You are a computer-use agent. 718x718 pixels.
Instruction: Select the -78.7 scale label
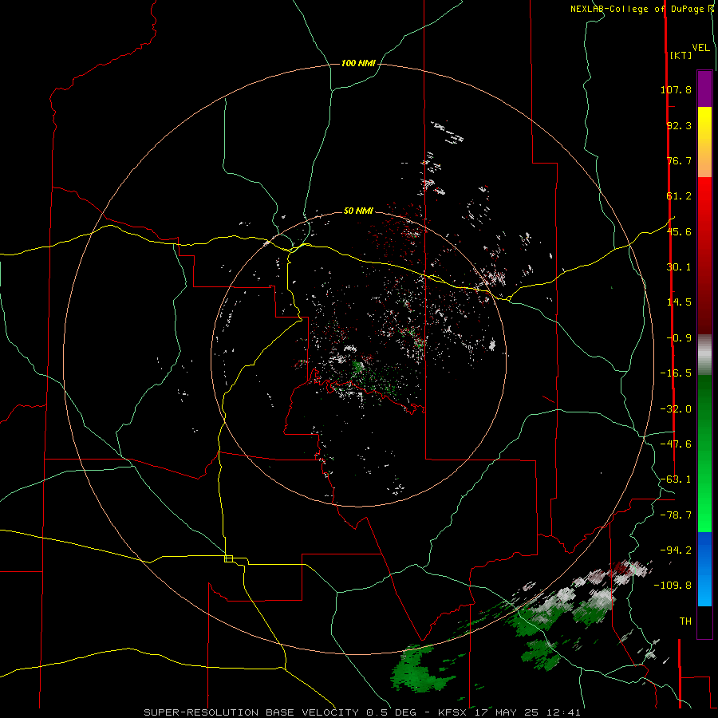pyautogui.click(x=676, y=515)
